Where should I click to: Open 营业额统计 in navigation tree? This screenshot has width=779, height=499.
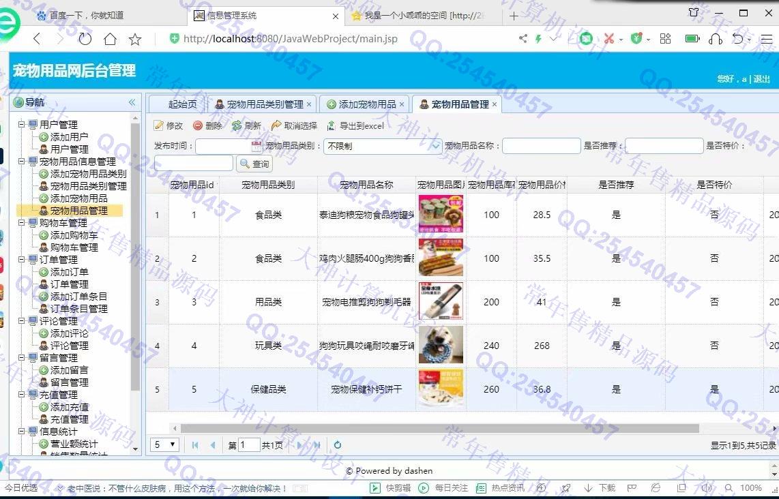74,444
